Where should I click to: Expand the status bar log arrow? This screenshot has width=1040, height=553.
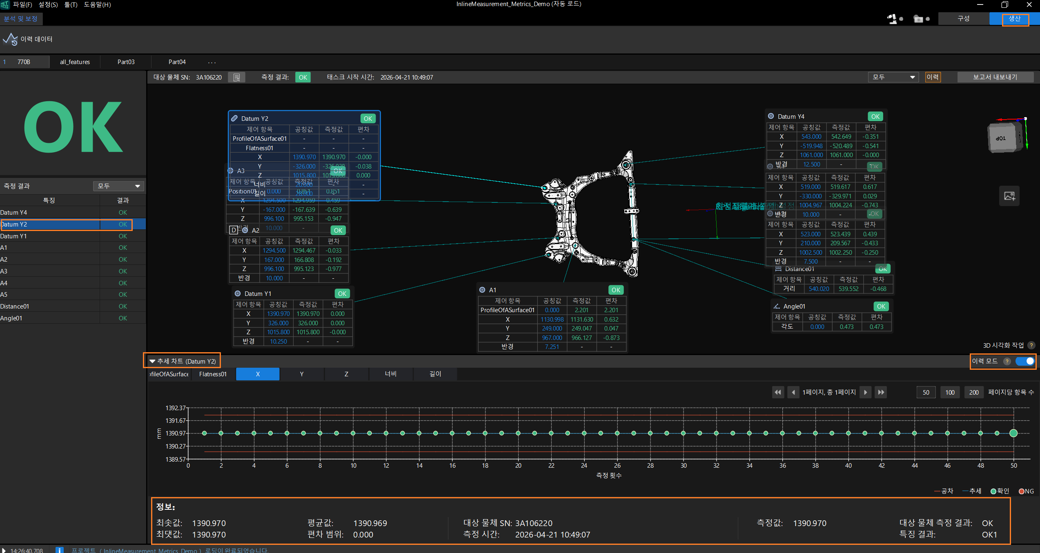[4, 550]
